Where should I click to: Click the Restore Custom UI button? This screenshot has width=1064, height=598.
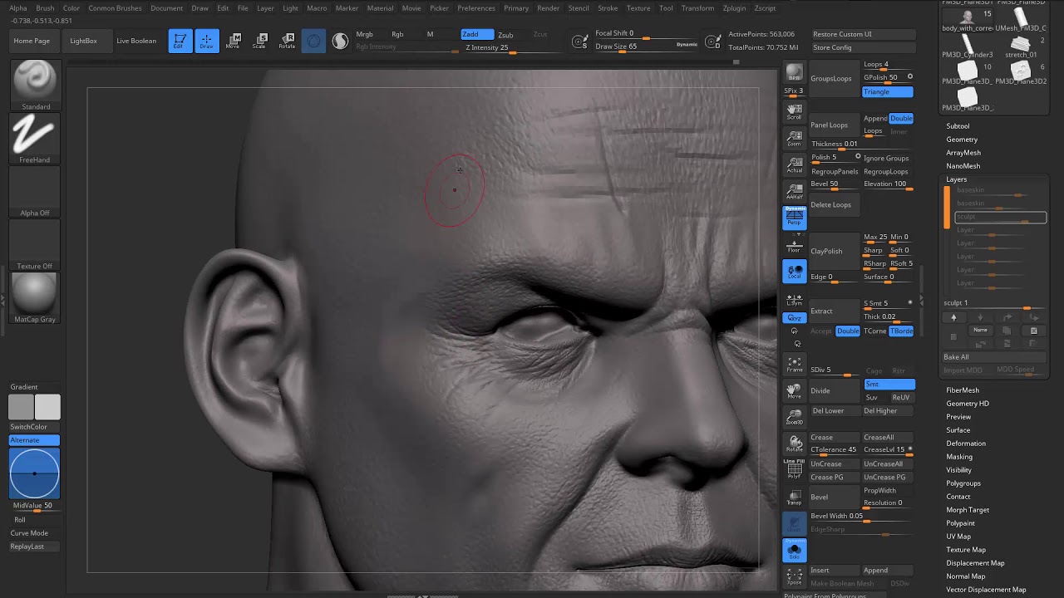click(864, 35)
